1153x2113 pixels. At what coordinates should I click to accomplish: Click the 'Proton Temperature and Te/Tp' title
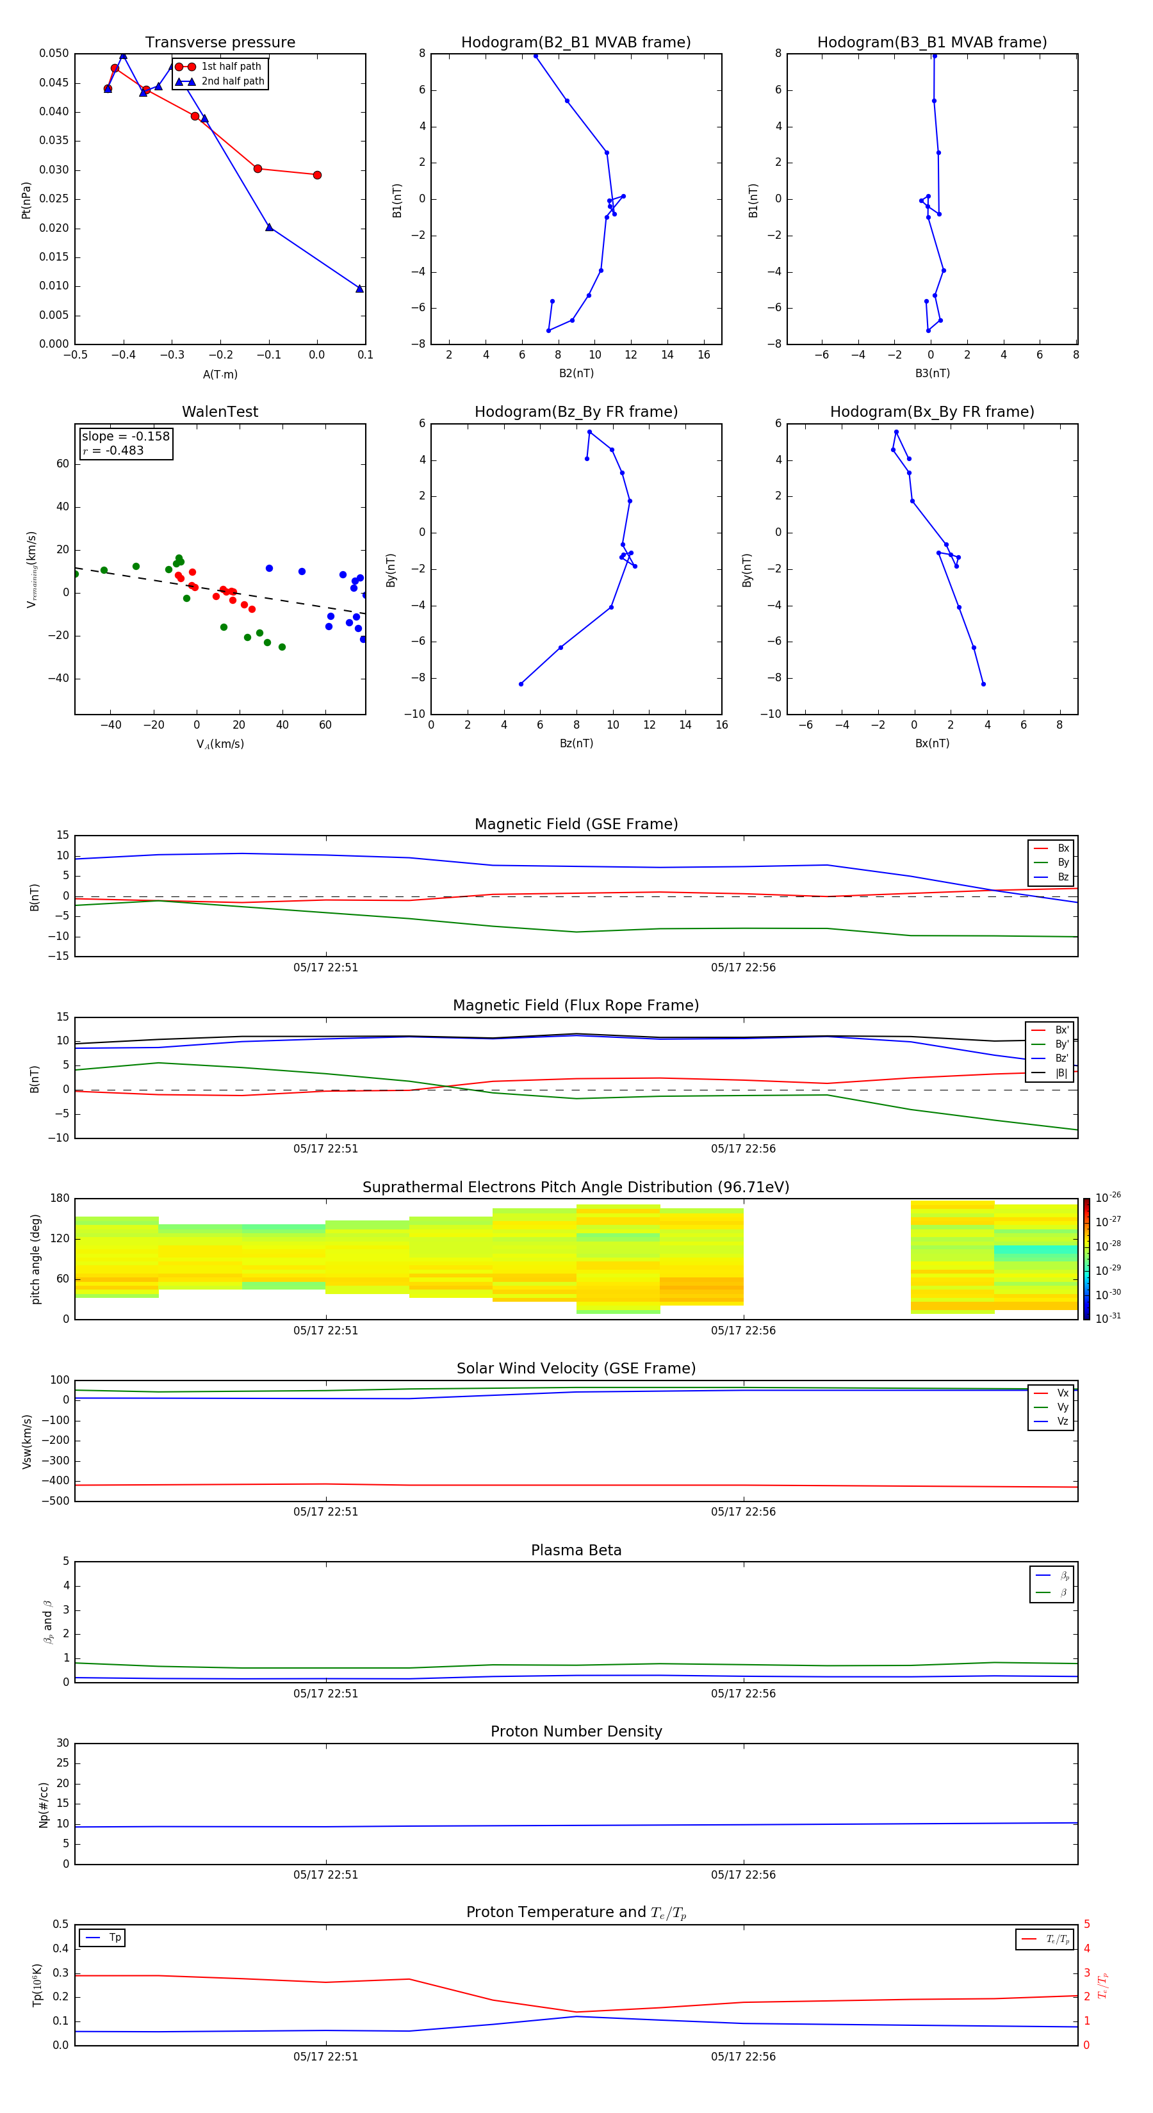click(x=576, y=1913)
